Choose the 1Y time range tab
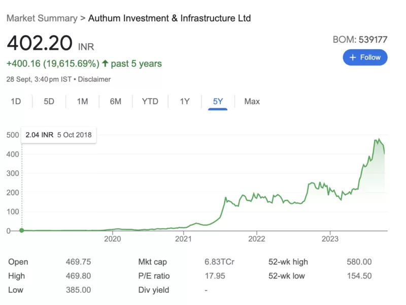The image size is (406, 305). click(185, 101)
